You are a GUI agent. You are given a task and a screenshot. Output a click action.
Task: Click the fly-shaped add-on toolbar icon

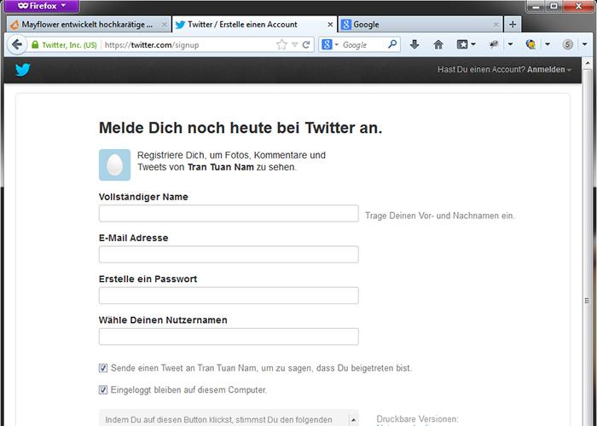point(494,44)
